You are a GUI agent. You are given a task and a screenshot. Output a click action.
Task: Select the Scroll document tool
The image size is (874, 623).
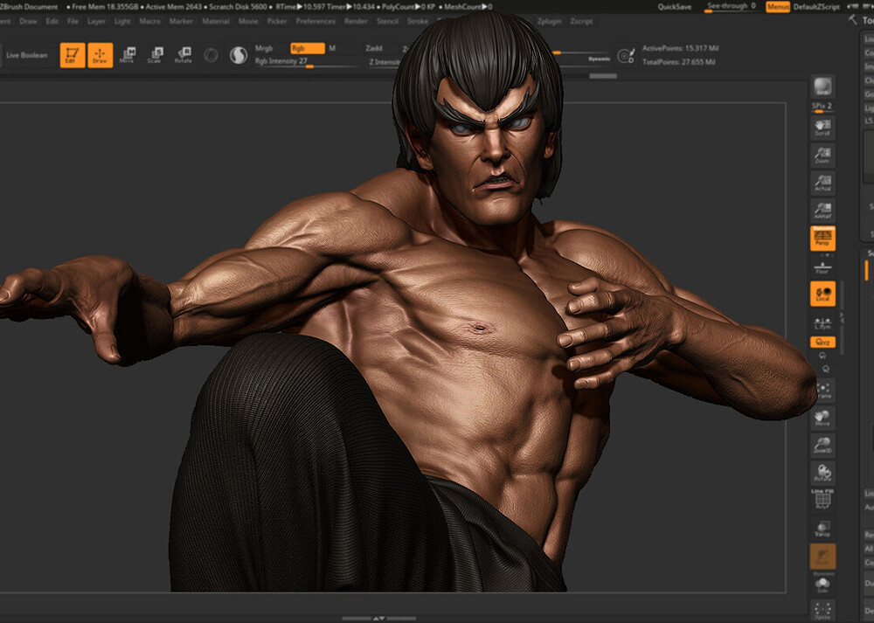(822, 128)
